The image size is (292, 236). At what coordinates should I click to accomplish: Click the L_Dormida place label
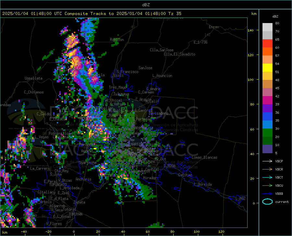tap(202, 184)
